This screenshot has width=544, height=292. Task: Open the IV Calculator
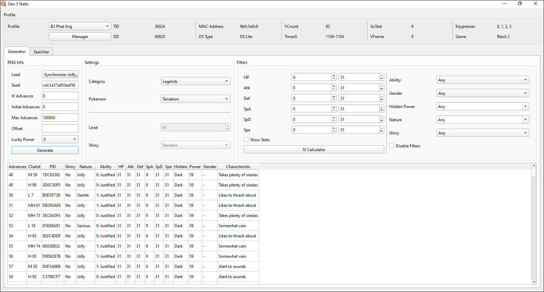314,150
